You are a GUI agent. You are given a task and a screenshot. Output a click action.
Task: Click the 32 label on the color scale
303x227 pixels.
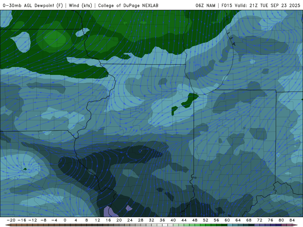[151, 220]
